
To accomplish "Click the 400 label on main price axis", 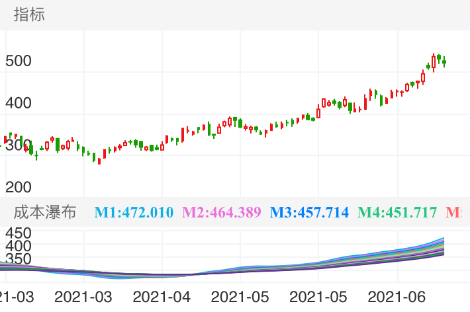I will pos(19,103).
